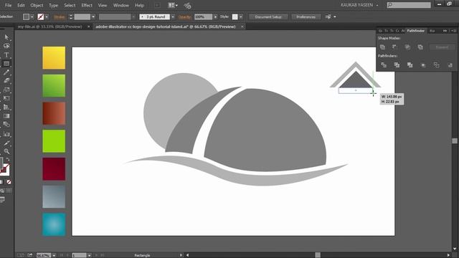Select the Free Transform tool
Viewport: 459px width, 258px height.
pos(6,98)
